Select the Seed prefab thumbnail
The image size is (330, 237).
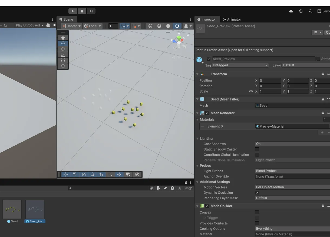click(12, 209)
